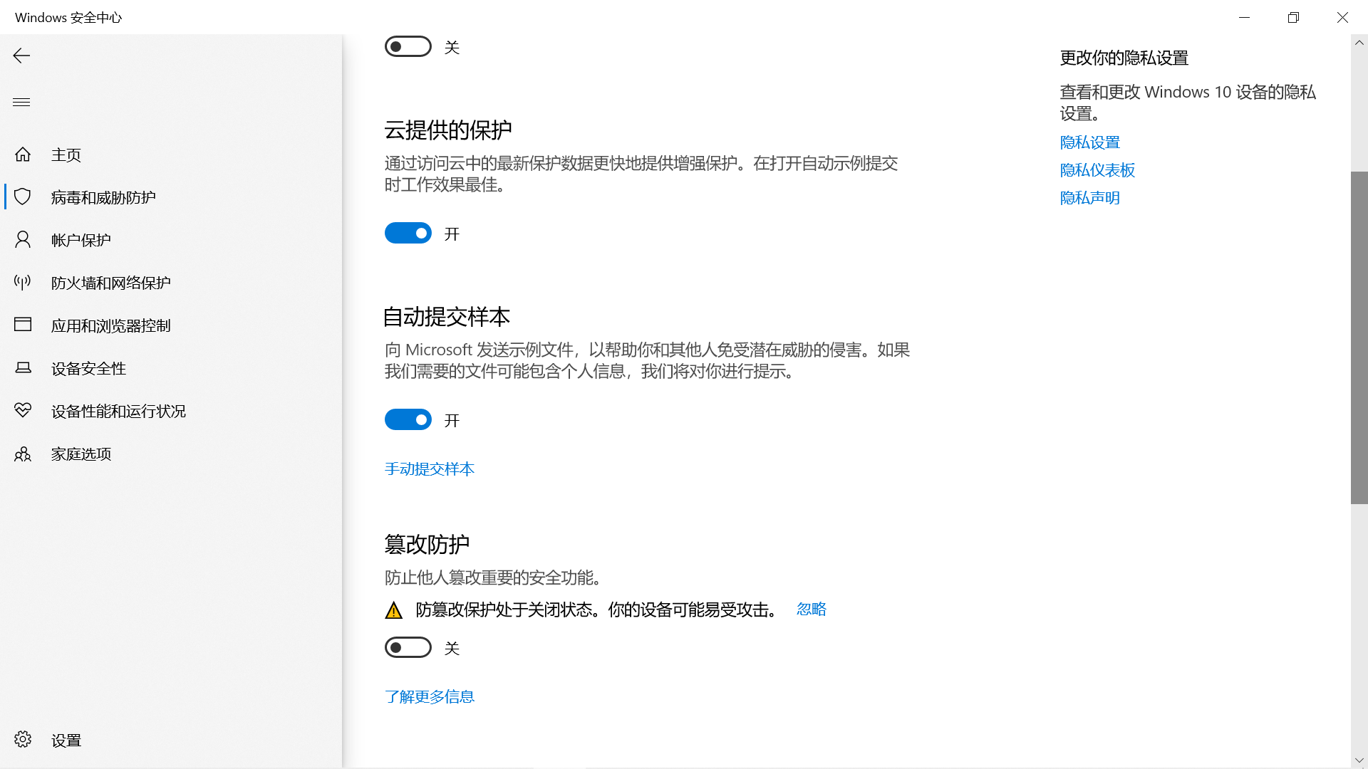The image size is (1368, 769).
Task: Expand the hamburger navigation menu
Action: click(21, 102)
